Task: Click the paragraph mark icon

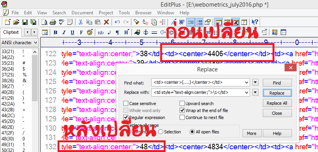Action: pyautogui.click(x=117, y=33)
